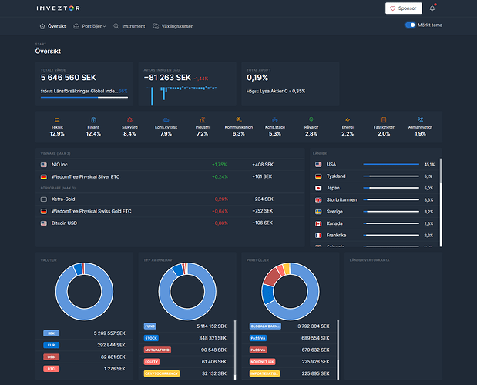The width and height of the screenshot is (477, 385).
Task: Toggle the Mörkt tema switch
Action: 410,25
